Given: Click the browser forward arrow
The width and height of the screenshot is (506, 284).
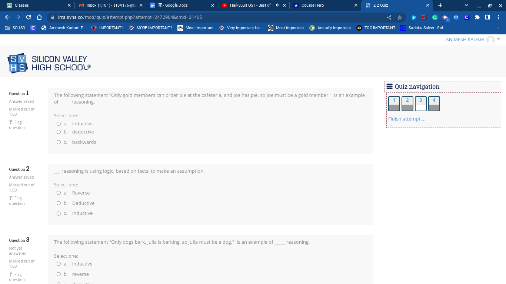Looking at the screenshot, I should tap(18, 17).
